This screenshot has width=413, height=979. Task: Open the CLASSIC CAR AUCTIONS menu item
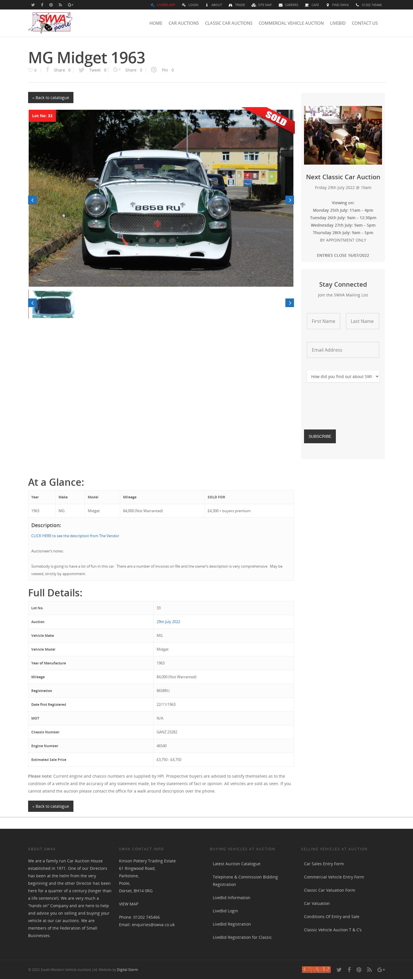(x=229, y=23)
